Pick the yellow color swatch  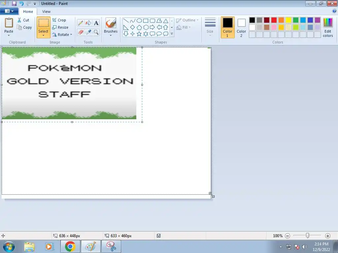click(288, 20)
